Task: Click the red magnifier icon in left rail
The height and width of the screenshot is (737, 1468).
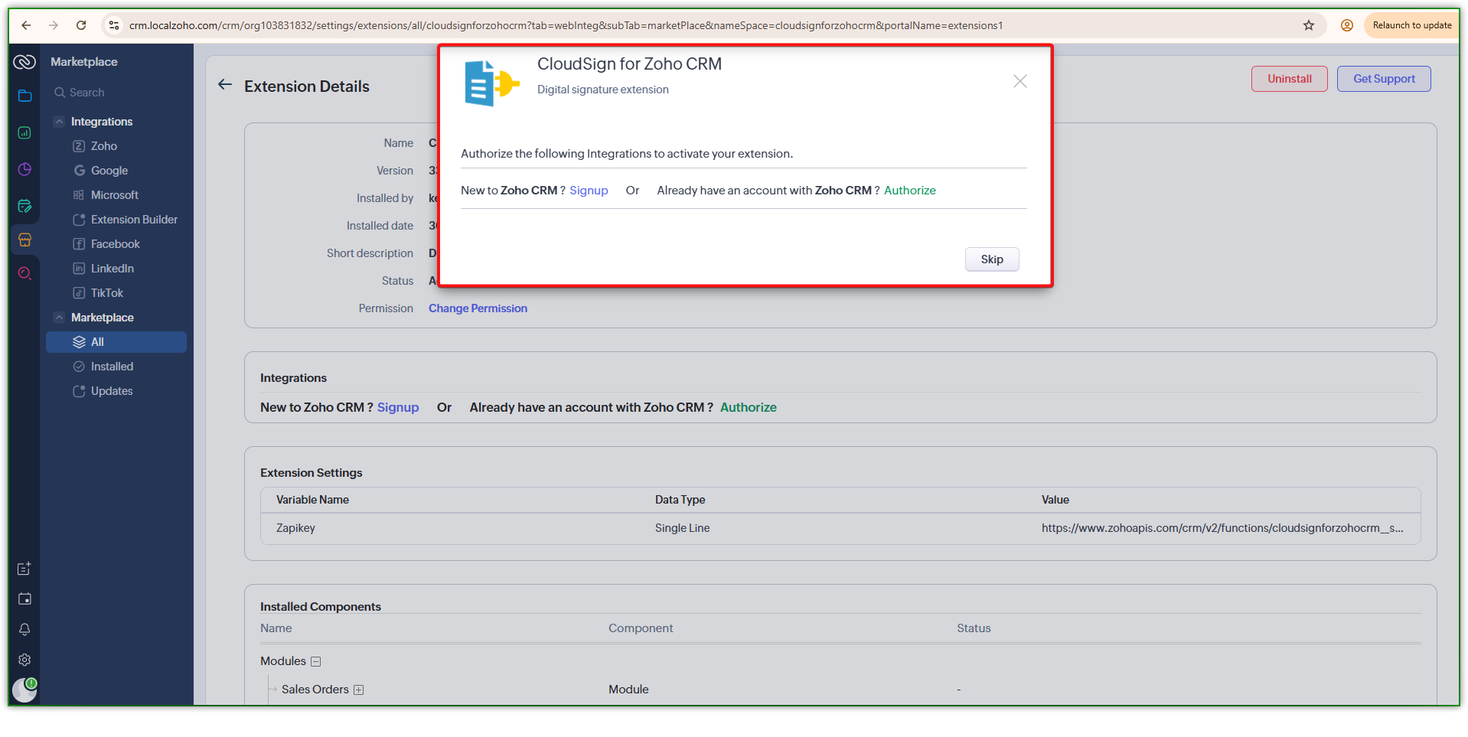Action: [24, 273]
